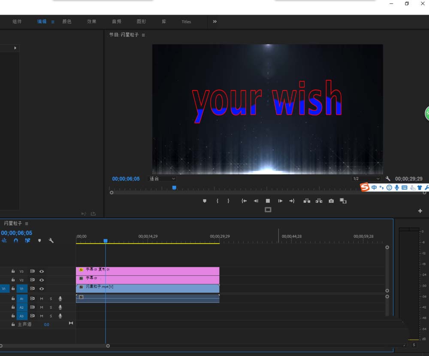Open the comparison view button
The image size is (429, 356).
pos(343,201)
